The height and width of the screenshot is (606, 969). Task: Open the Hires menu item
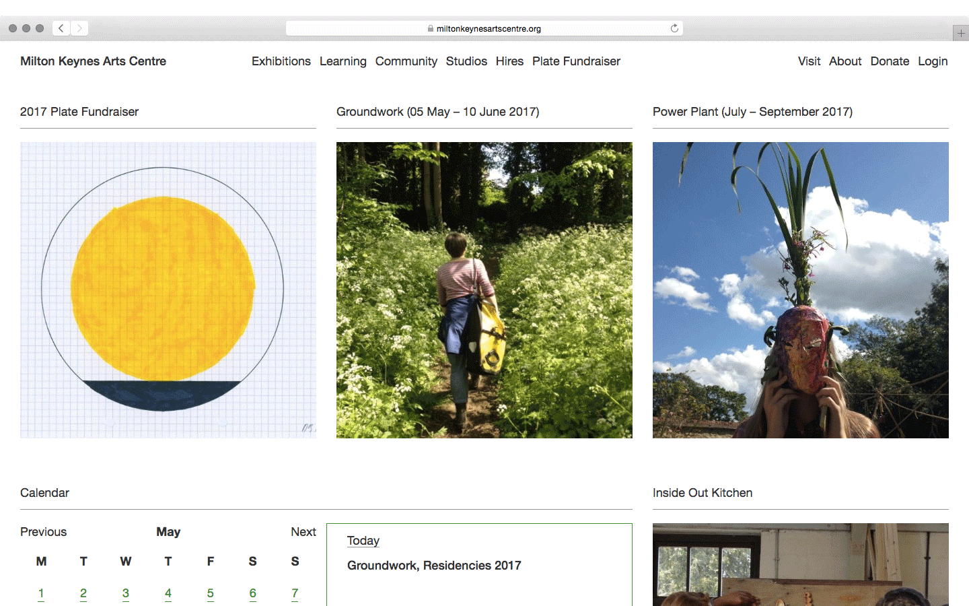click(x=509, y=61)
